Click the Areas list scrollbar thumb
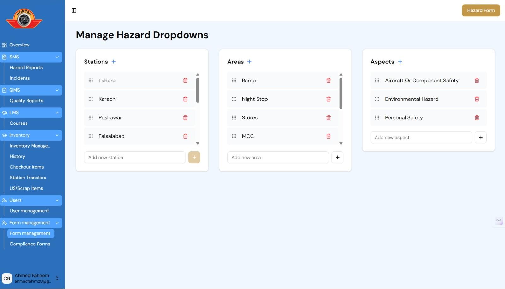The height and width of the screenshot is (289, 505). coord(341,93)
